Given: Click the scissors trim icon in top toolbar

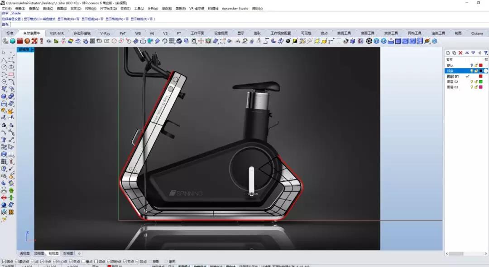Looking at the screenshot, I should pos(63,41).
